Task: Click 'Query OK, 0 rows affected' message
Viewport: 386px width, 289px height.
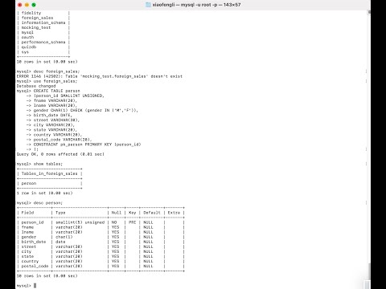Action: [60, 154]
